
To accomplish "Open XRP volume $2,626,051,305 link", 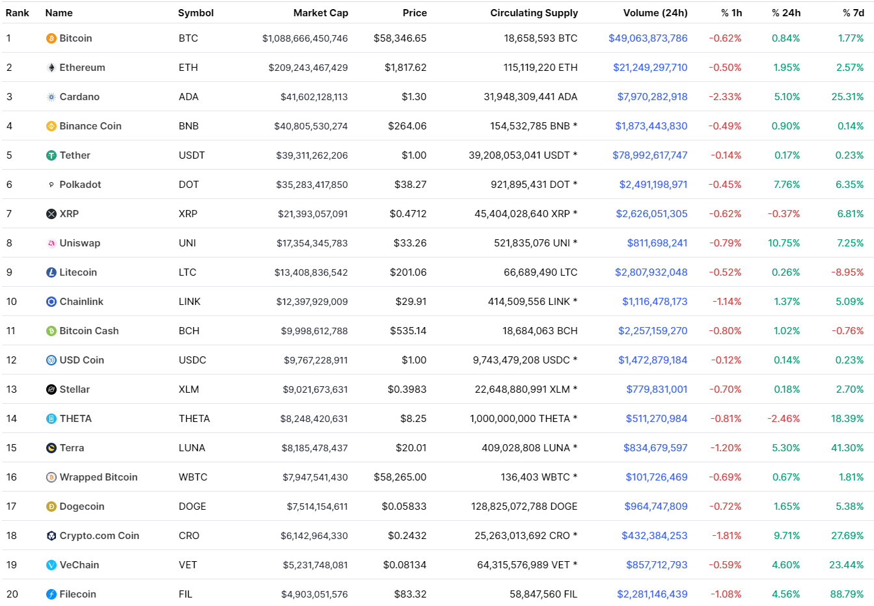I will click(652, 214).
